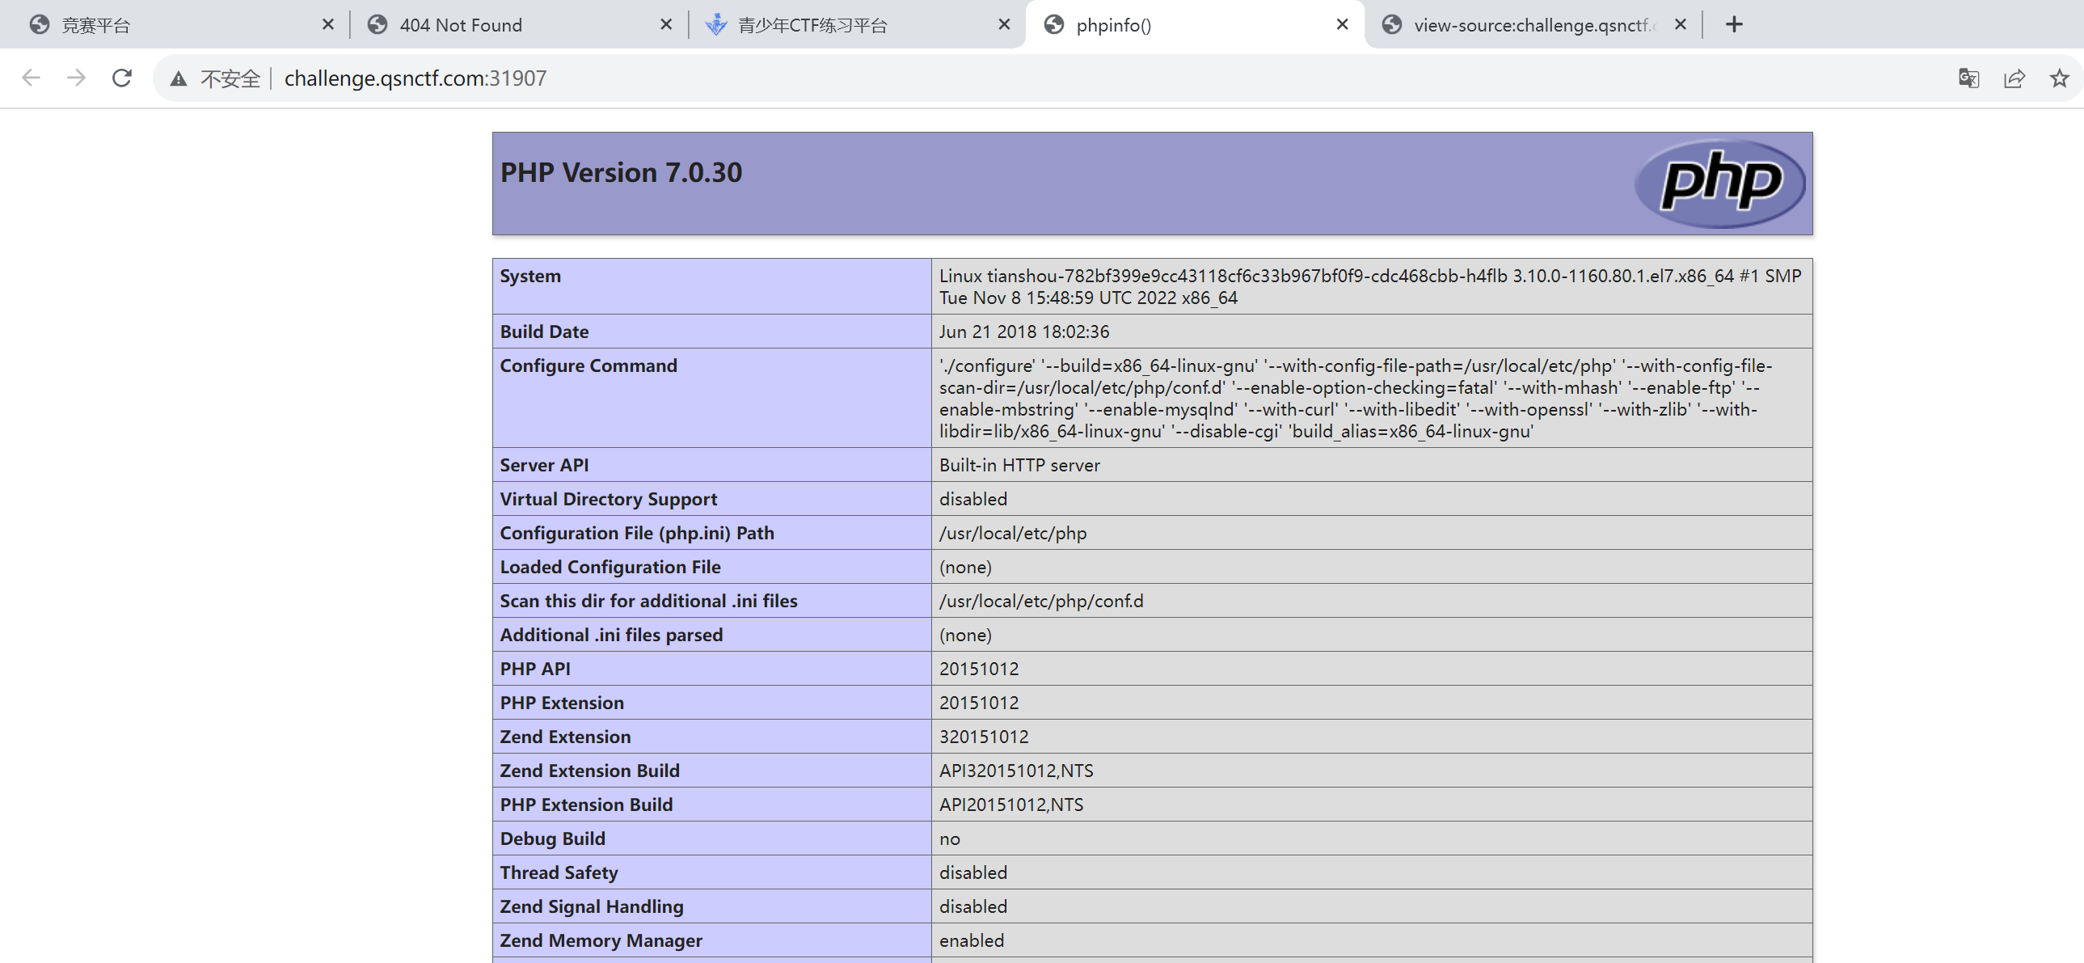Close the 404 Not Found tab
Image resolution: width=2084 pixels, height=963 pixels.
[x=665, y=24]
